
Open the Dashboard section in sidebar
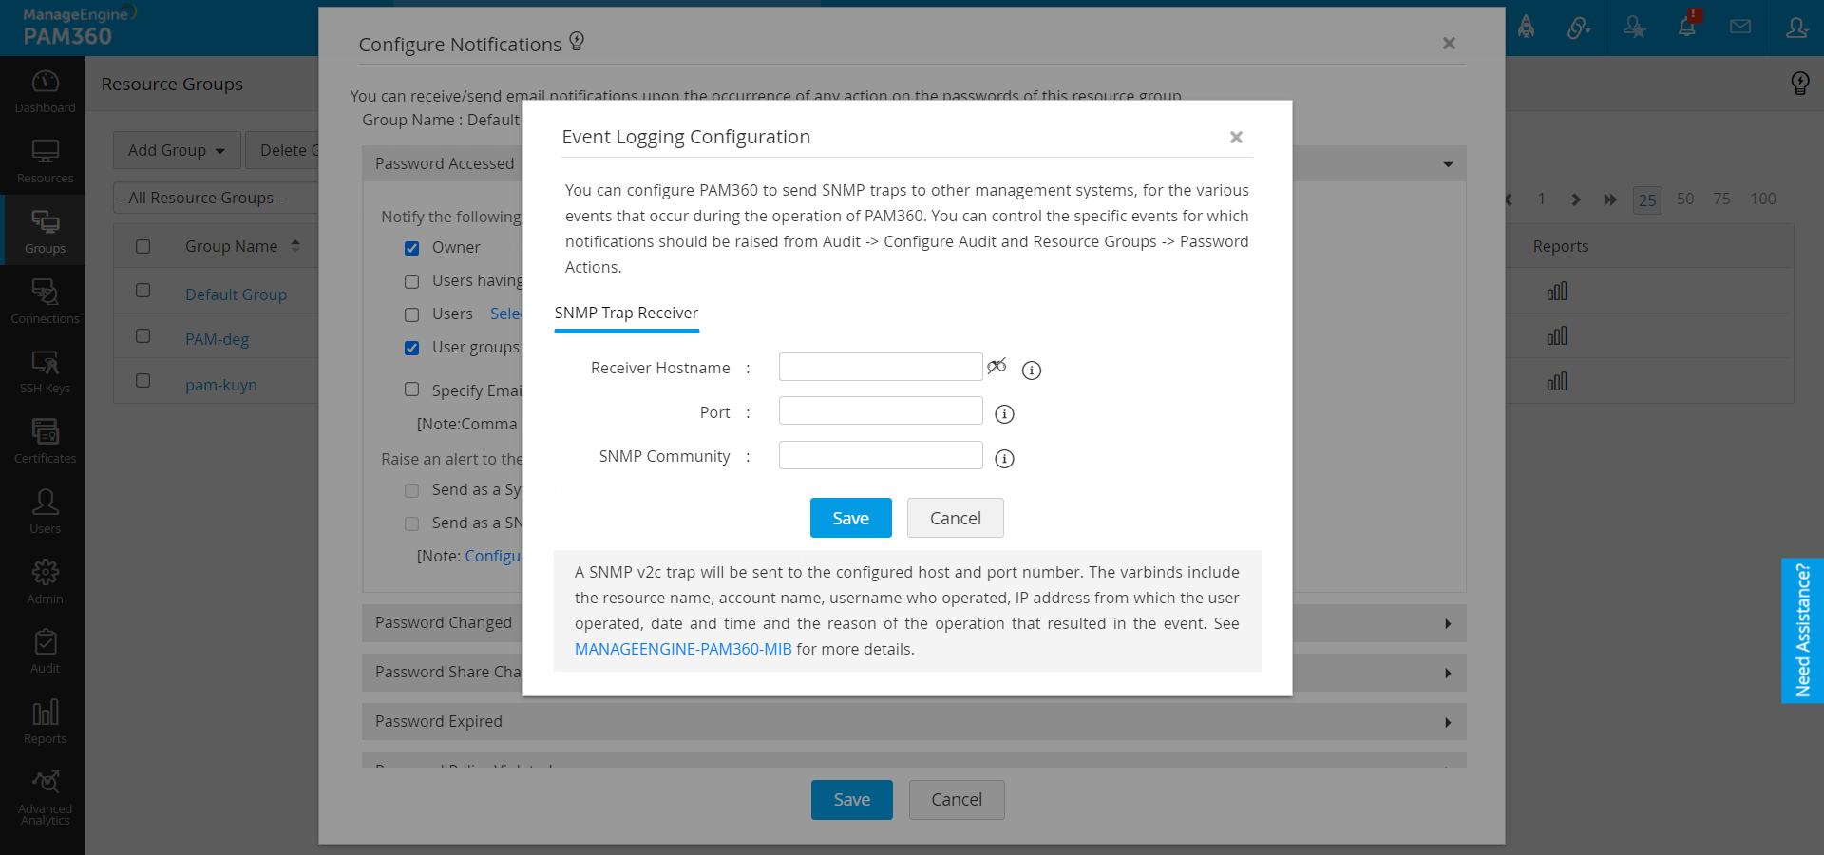pyautogui.click(x=45, y=91)
